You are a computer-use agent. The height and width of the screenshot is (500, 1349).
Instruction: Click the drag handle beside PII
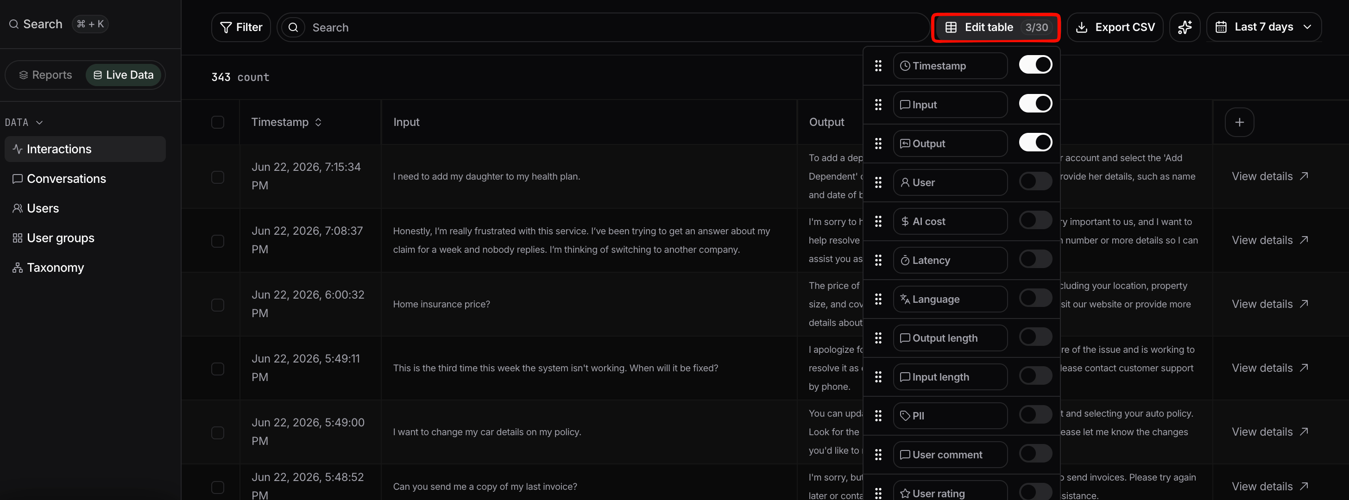pyautogui.click(x=878, y=416)
